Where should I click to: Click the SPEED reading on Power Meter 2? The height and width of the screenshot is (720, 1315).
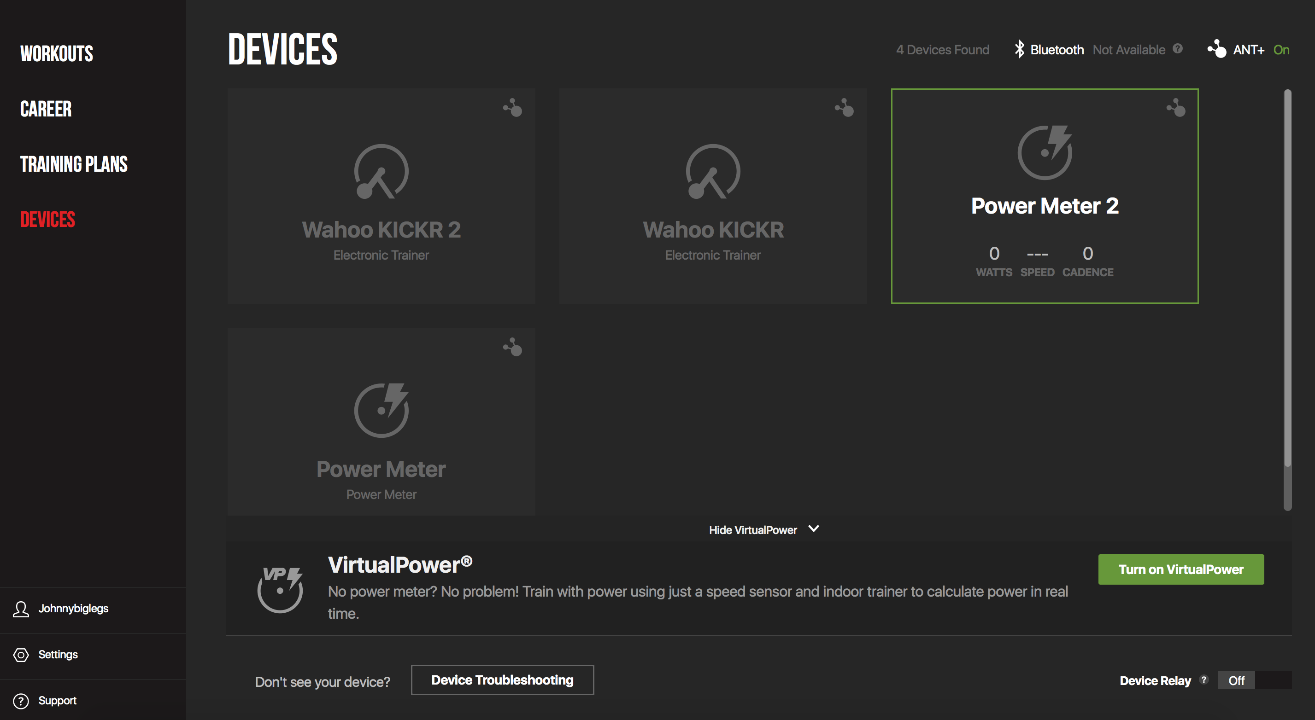coord(1037,261)
